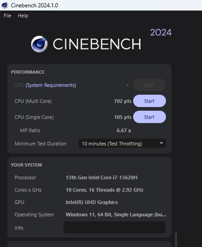Image resolution: width=202 pixels, height=247 pixels.
Task: Click the 6.67 x MP Ratio value
Action: [124, 130]
